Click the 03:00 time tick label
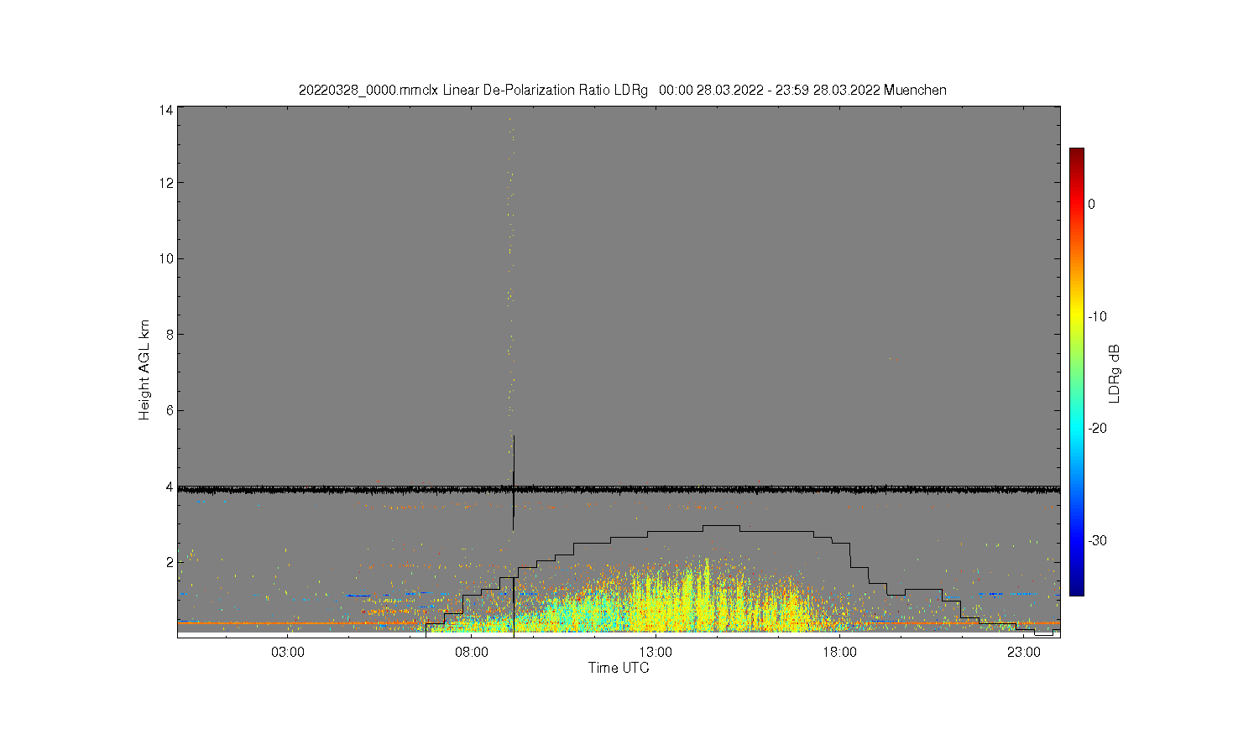Viewport: 1259px width, 755px height. point(288,652)
